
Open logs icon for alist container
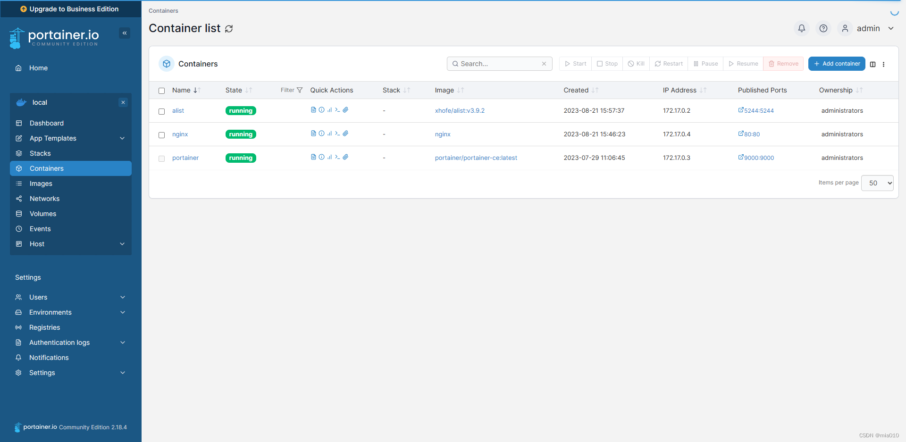pyautogui.click(x=313, y=110)
